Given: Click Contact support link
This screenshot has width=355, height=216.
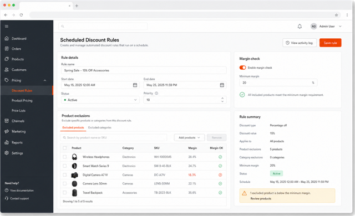Looking at the screenshot, I should click(17, 199).
